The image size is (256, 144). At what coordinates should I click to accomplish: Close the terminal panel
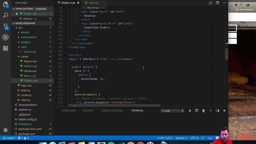[224, 111]
